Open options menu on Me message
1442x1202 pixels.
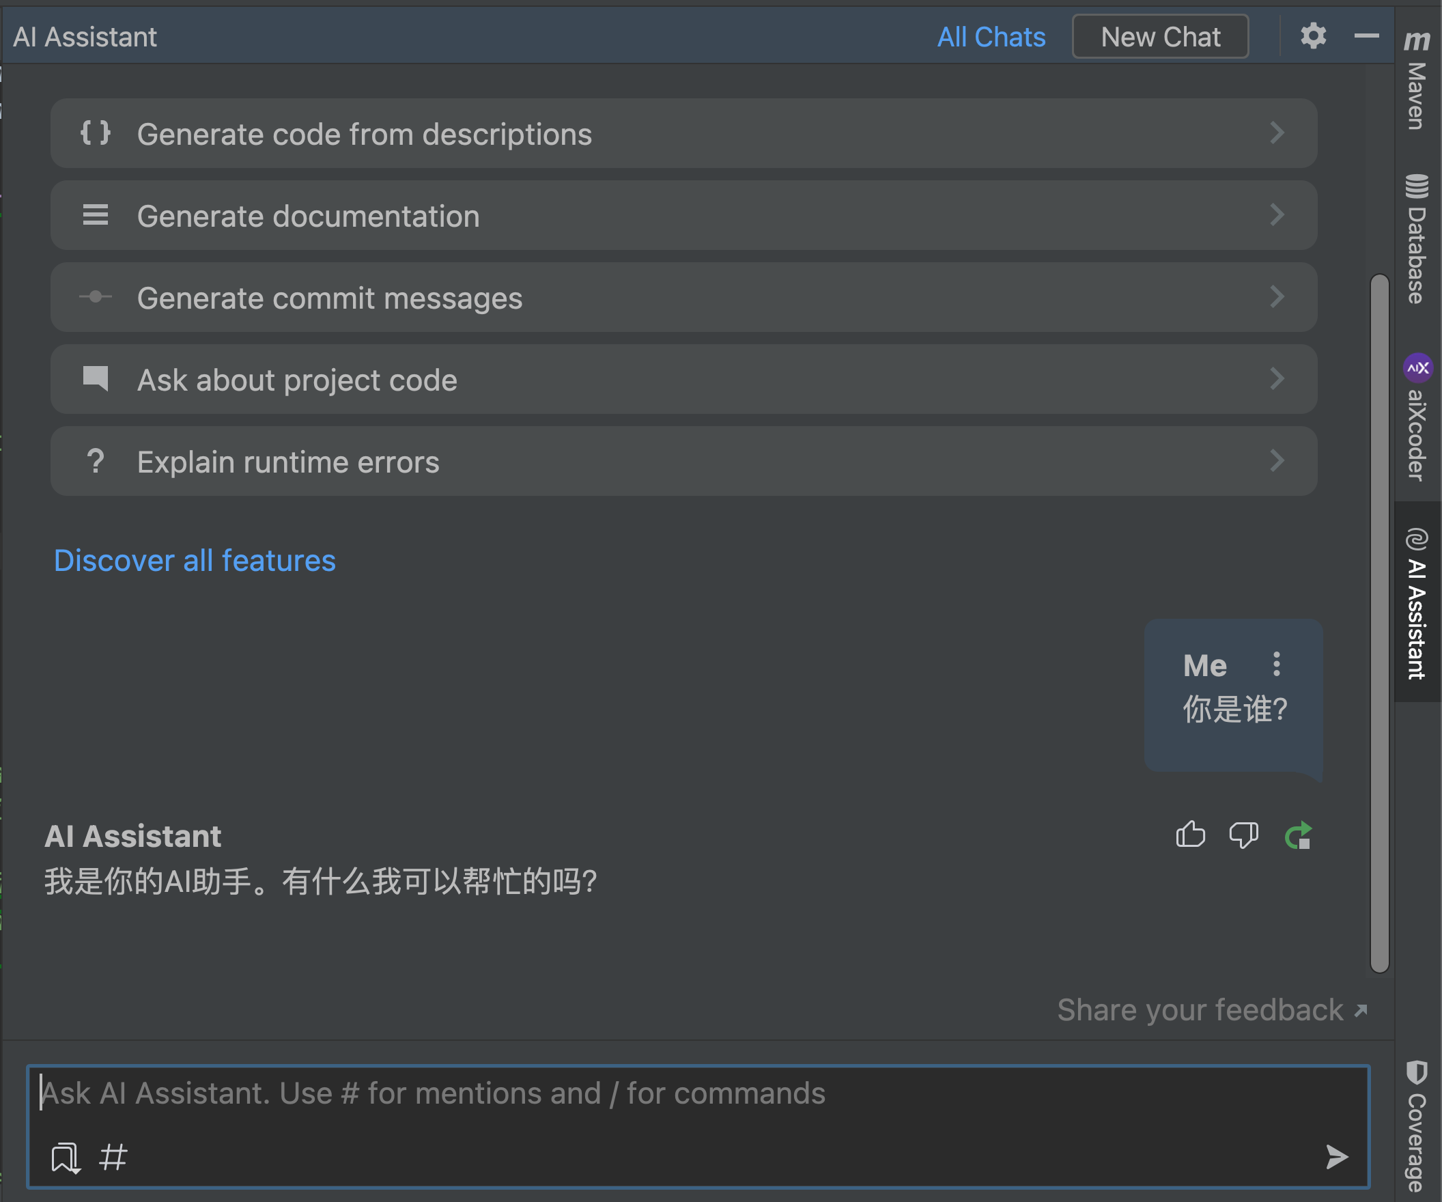click(1277, 665)
